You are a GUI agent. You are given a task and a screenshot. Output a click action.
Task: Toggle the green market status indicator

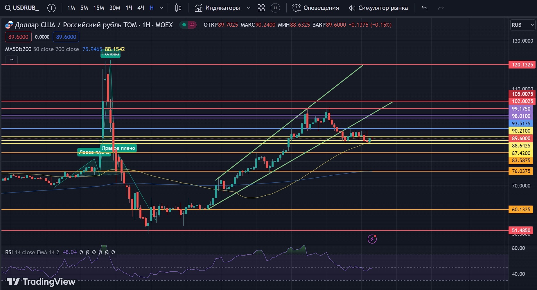pos(184,25)
